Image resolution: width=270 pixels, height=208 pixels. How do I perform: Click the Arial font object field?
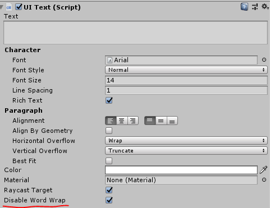181,60
